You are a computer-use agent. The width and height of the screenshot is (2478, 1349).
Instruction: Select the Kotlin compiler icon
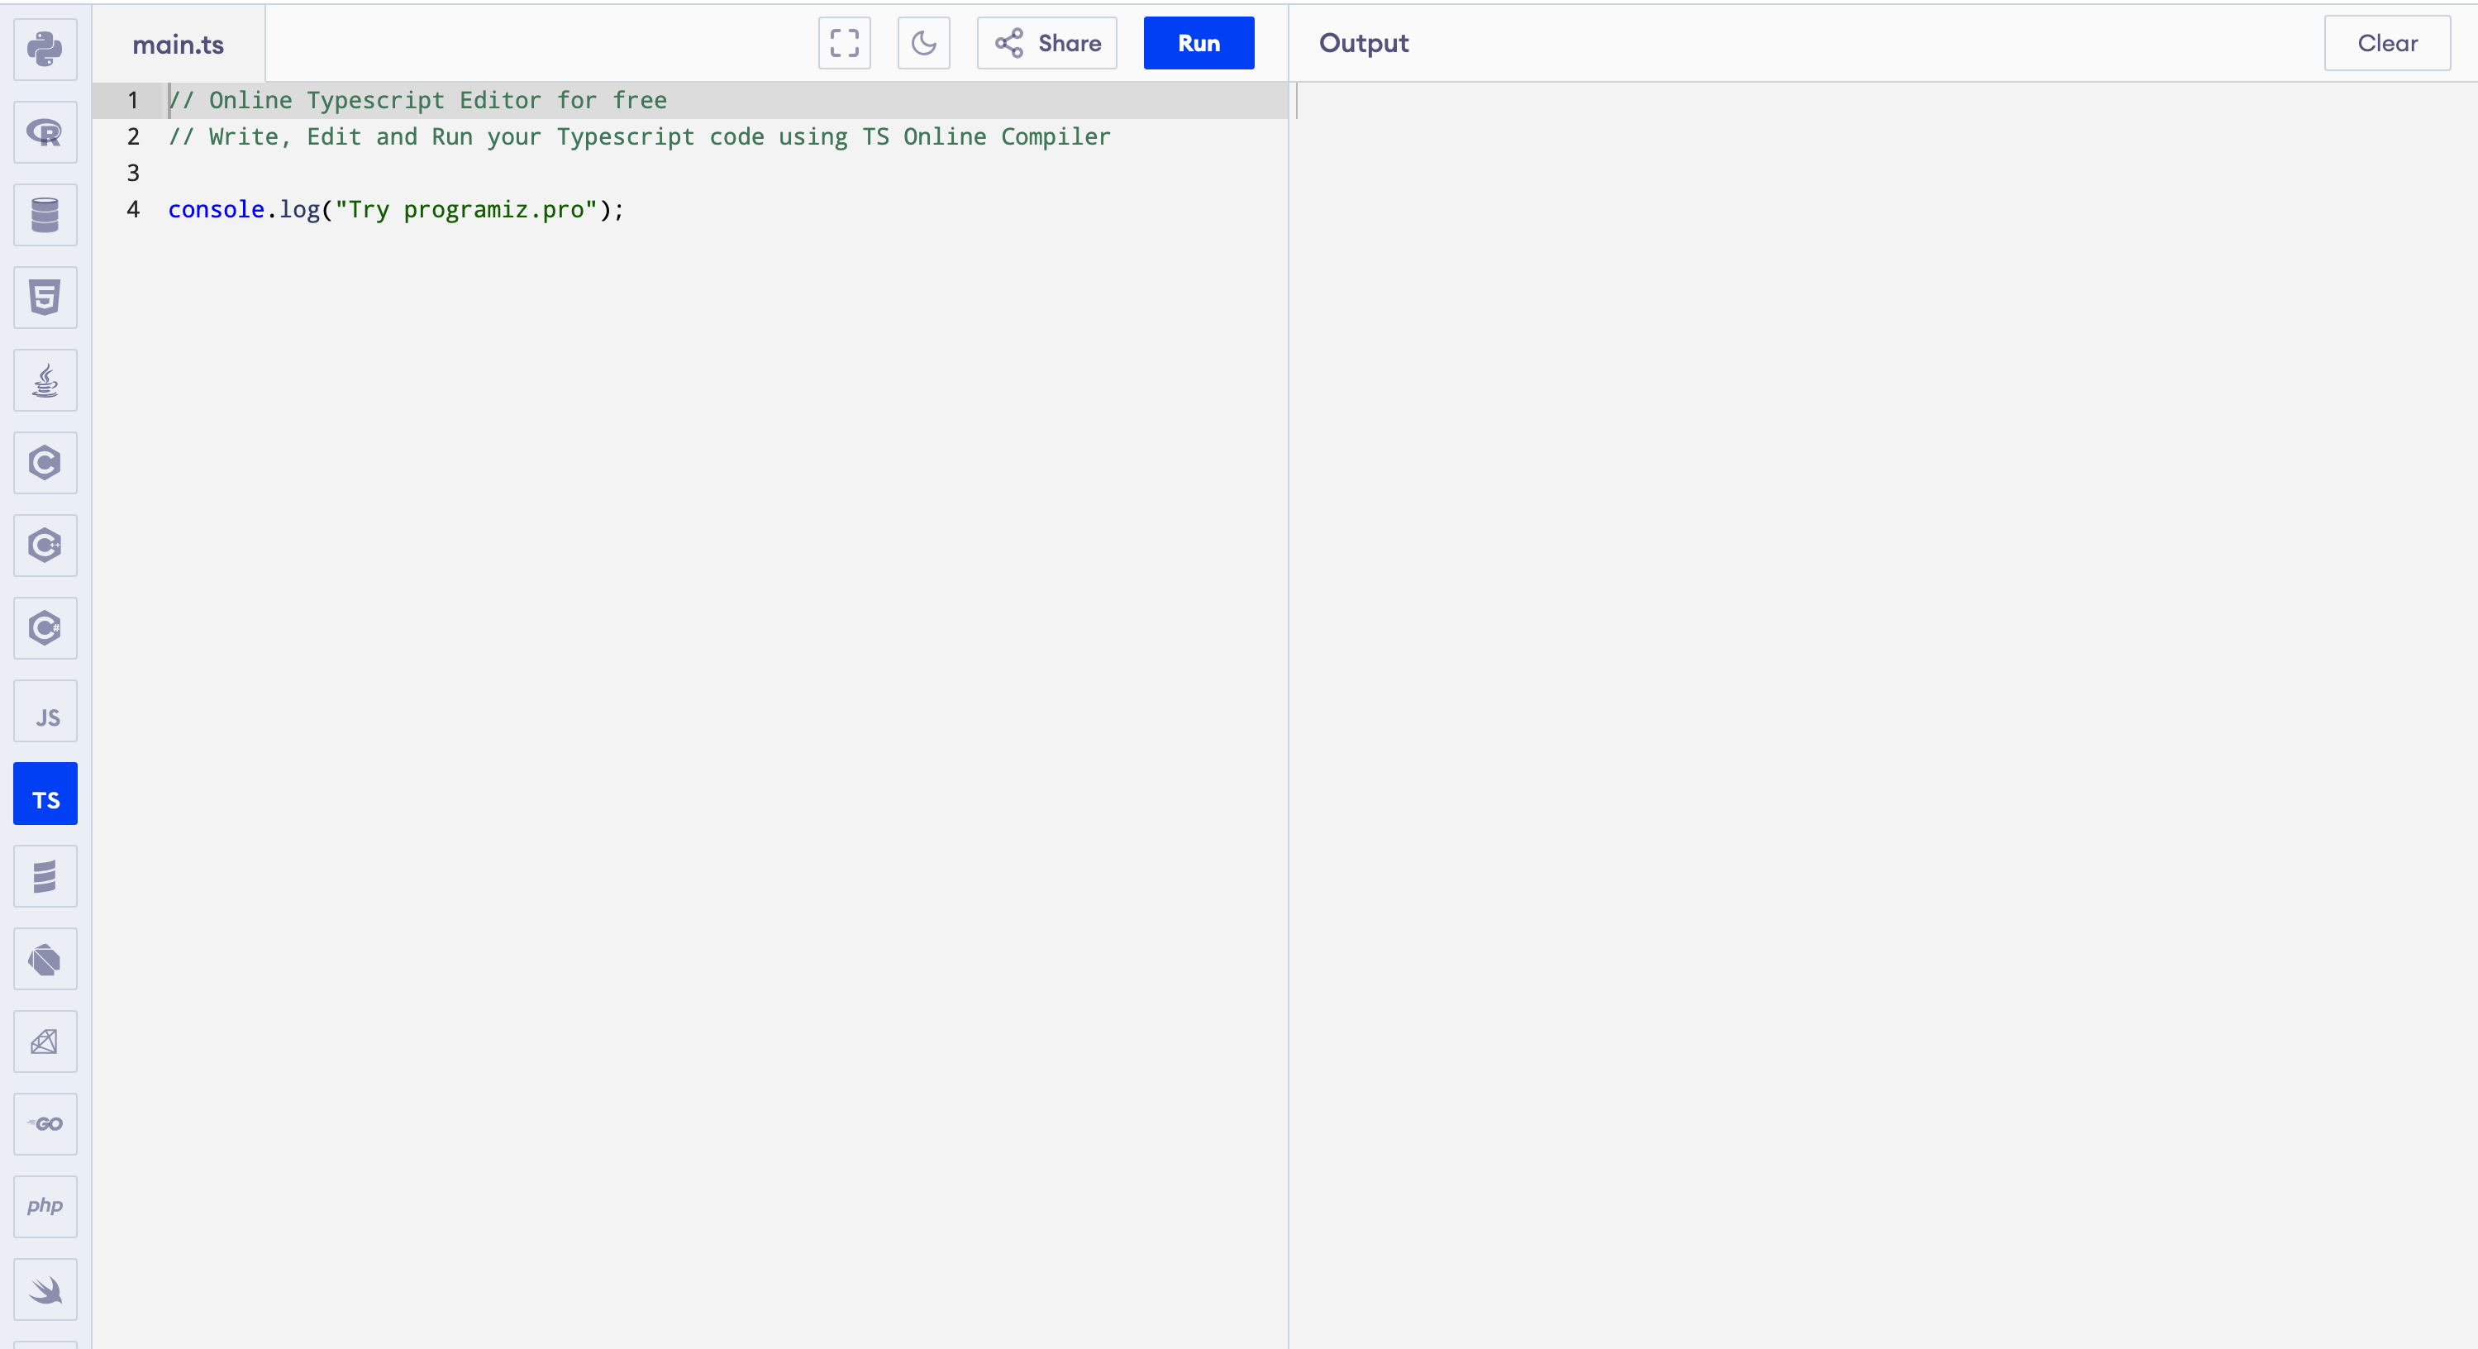tap(45, 960)
